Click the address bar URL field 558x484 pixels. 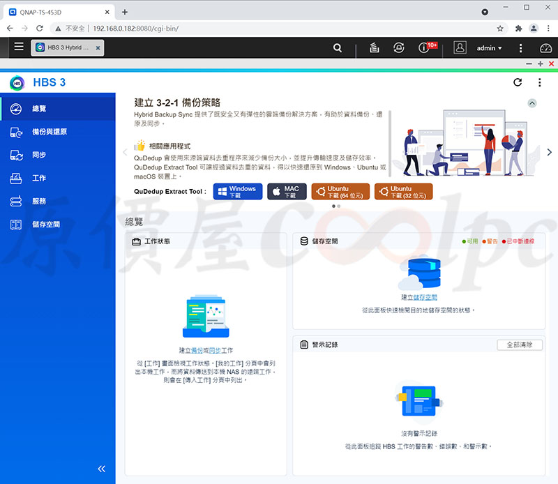(x=278, y=29)
